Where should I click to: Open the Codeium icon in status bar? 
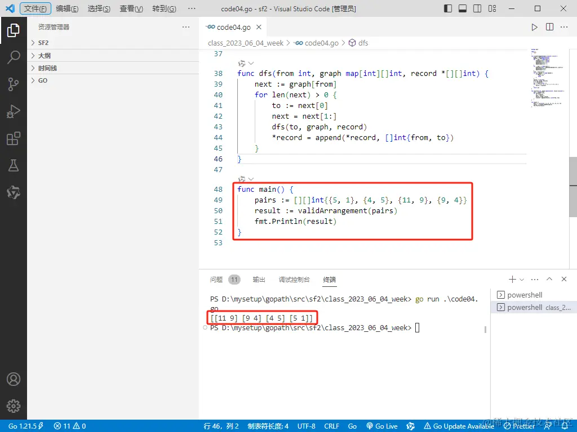tap(410, 426)
